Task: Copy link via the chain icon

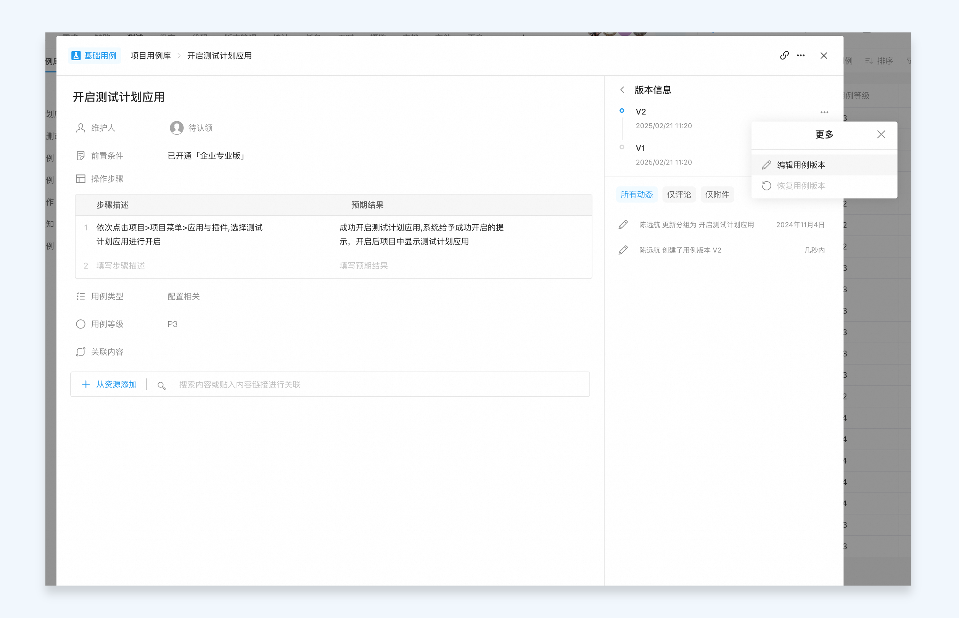Action: coord(784,55)
